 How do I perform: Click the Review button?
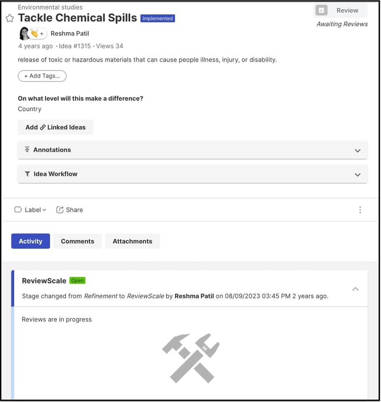click(x=341, y=10)
